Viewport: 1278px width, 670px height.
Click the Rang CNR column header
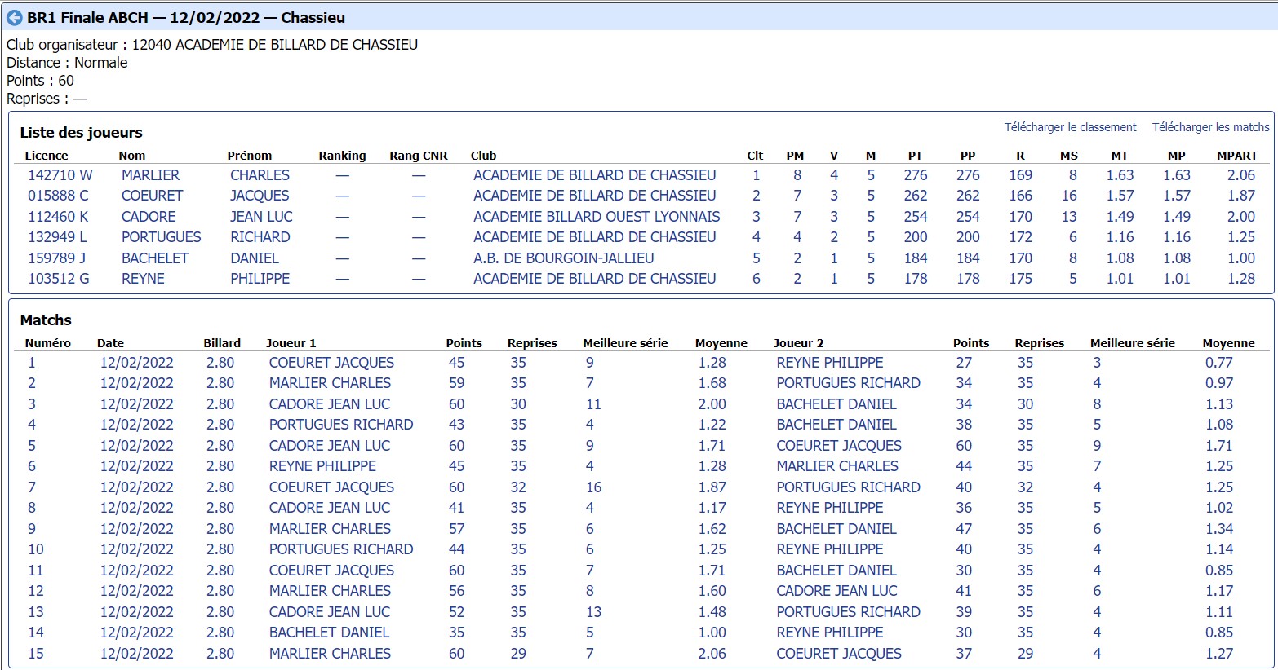pos(419,156)
